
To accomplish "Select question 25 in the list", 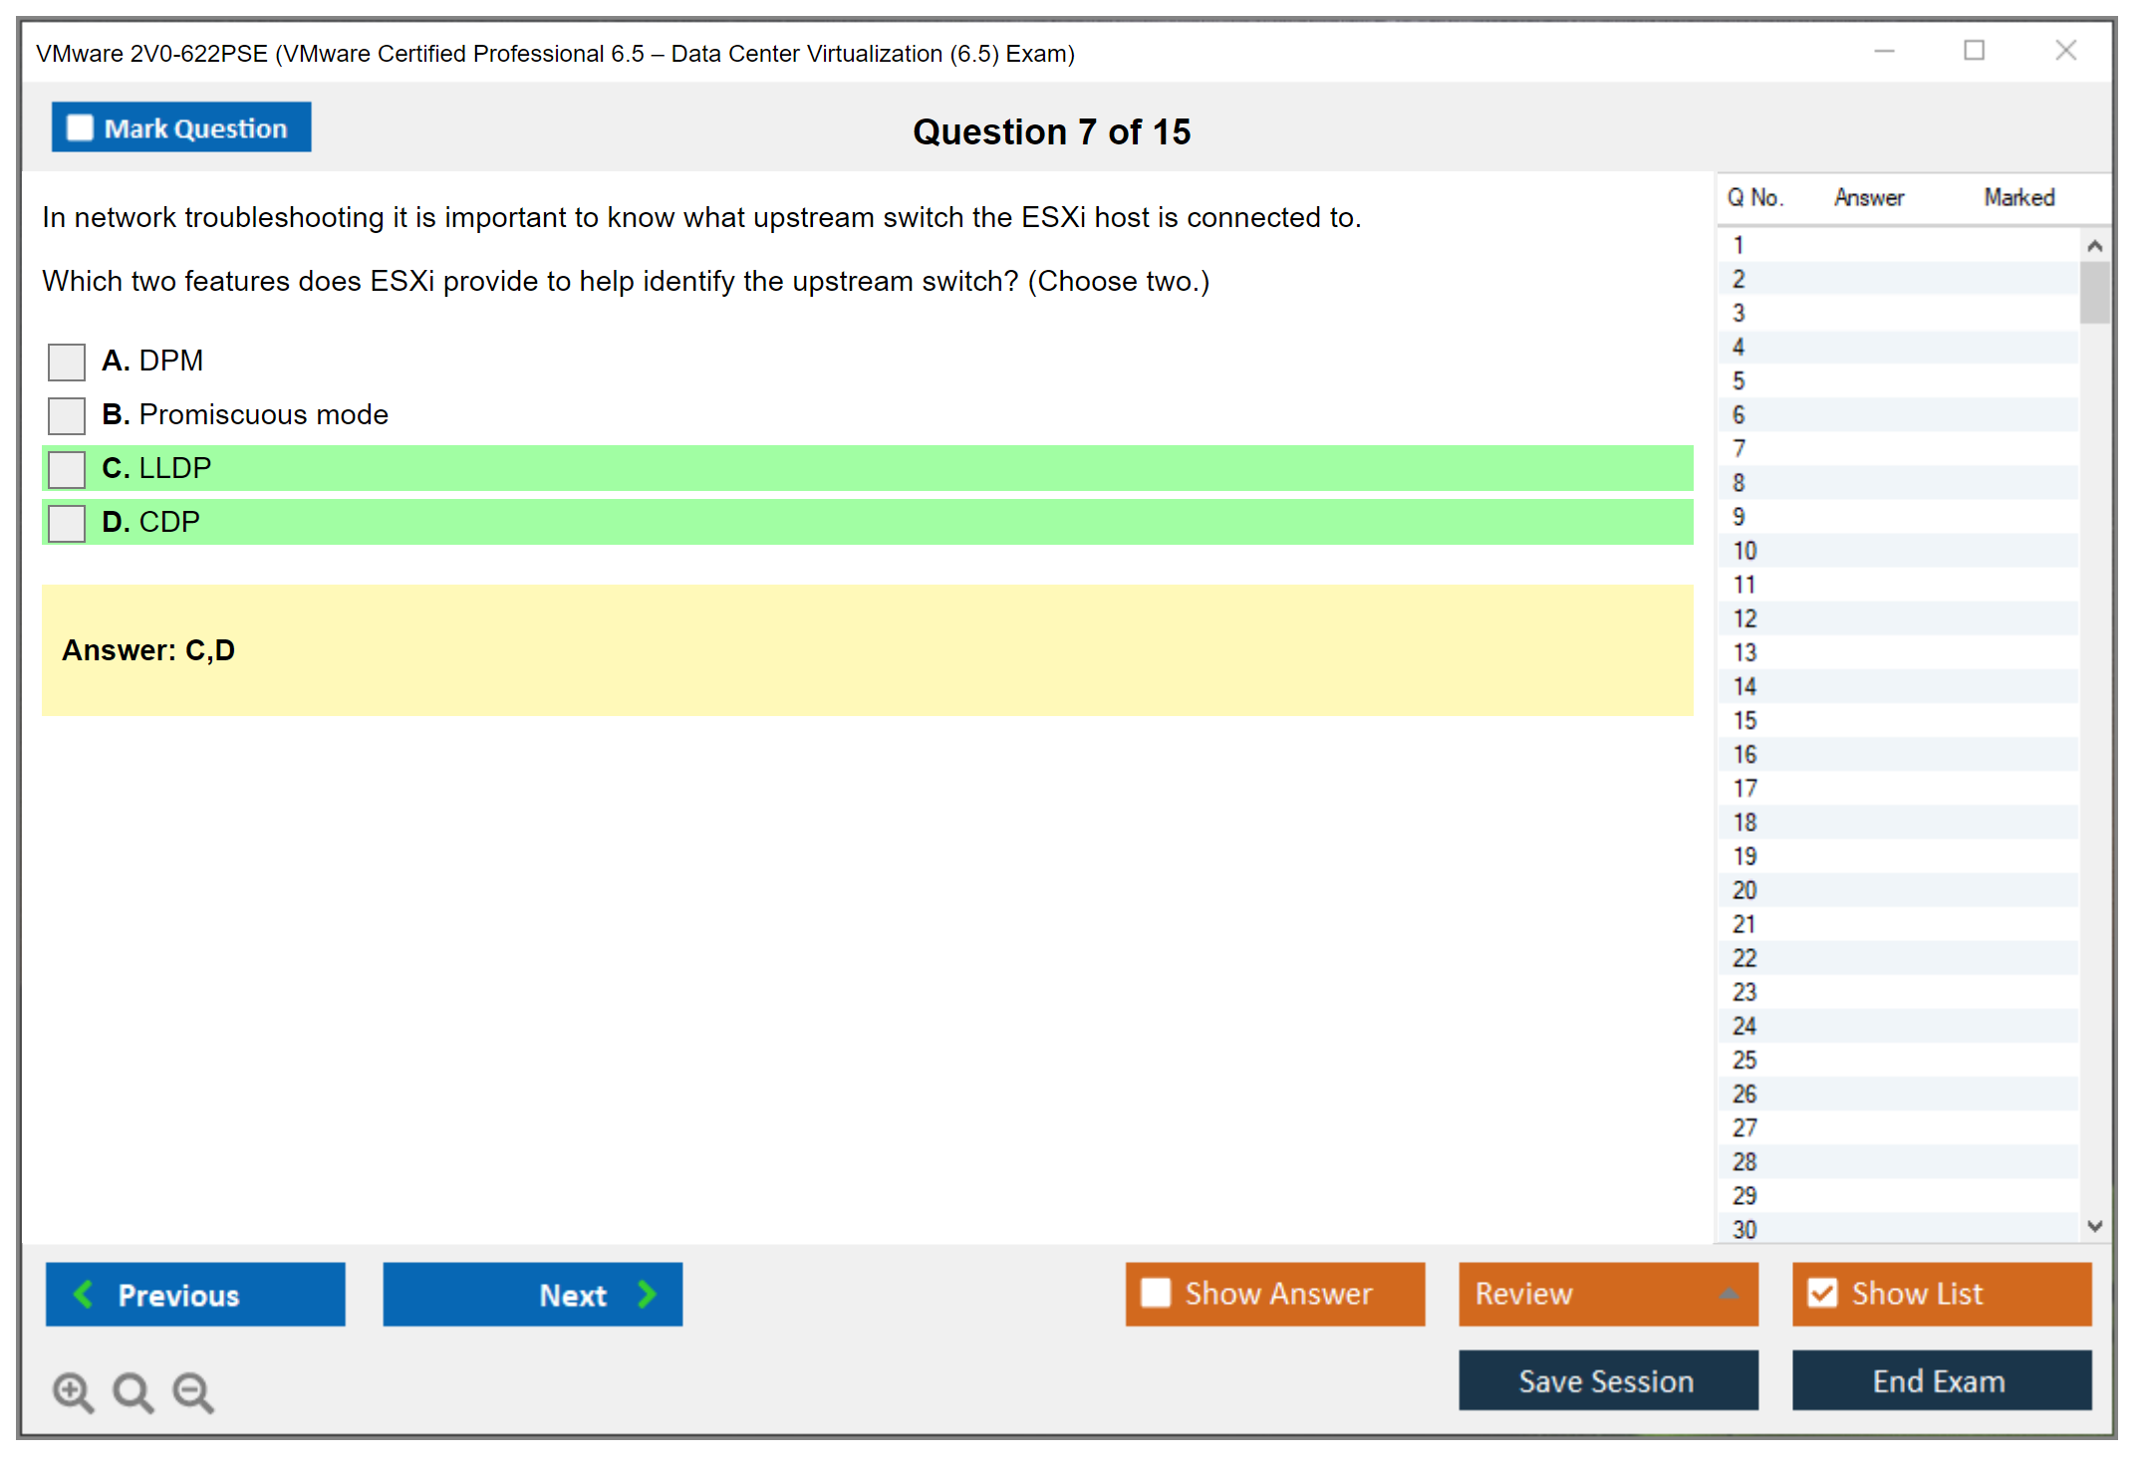I will pyautogui.click(x=1744, y=1060).
